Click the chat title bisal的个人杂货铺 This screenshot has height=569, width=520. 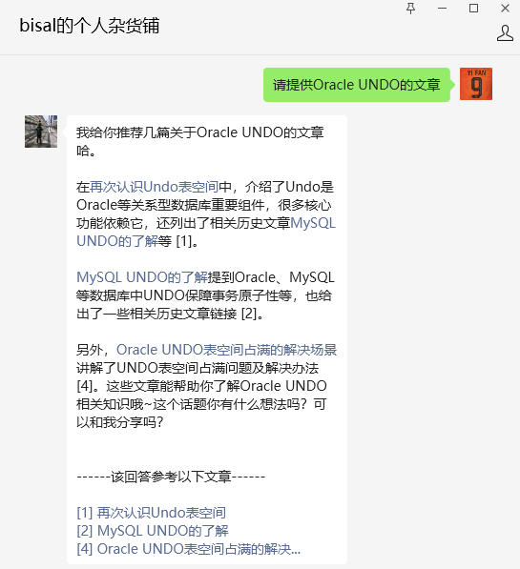pyautogui.click(x=90, y=26)
